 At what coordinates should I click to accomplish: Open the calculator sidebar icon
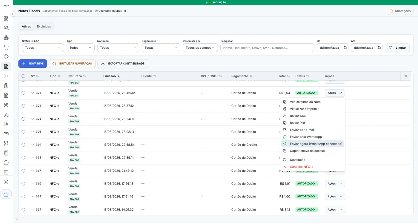pos(6,153)
